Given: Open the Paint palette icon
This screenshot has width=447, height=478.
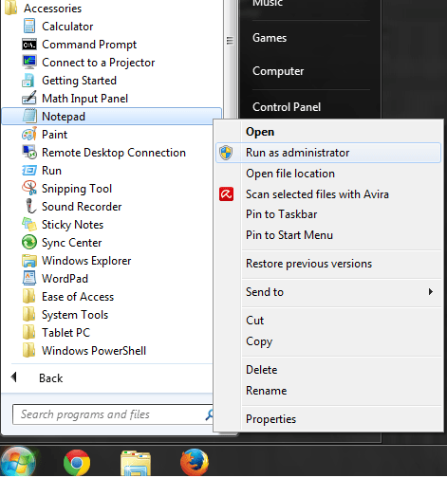Looking at the screenshot, I should [29, 135].
